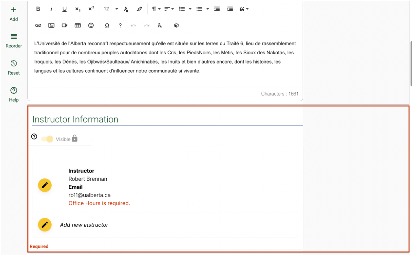Open the emoticons picker

click(x=91, y=25)
